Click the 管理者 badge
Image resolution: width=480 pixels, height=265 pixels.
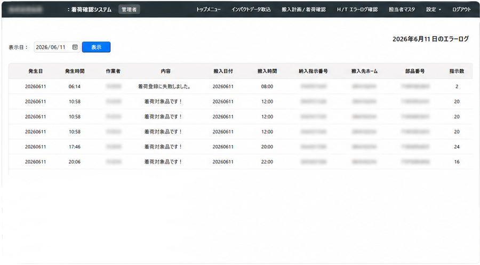(x=129, y=10)
